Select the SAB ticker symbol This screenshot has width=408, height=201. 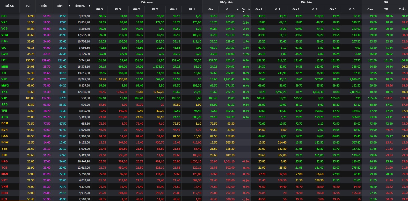pyautogui.click(x=4, y=104)
